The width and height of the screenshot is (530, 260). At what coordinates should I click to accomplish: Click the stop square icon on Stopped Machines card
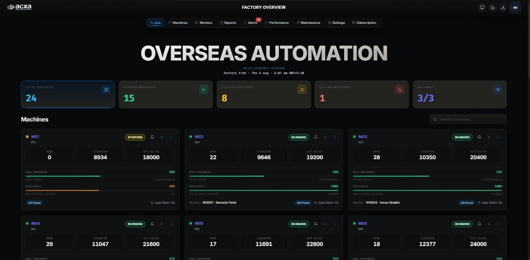click(302, 89)
